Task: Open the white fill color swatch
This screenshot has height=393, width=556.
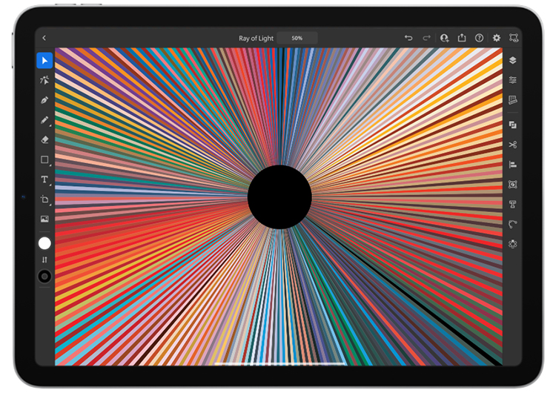Action: coord(44,243)
